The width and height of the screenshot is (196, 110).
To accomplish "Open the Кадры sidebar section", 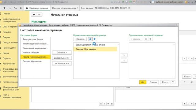I will (x=6, y=53).
